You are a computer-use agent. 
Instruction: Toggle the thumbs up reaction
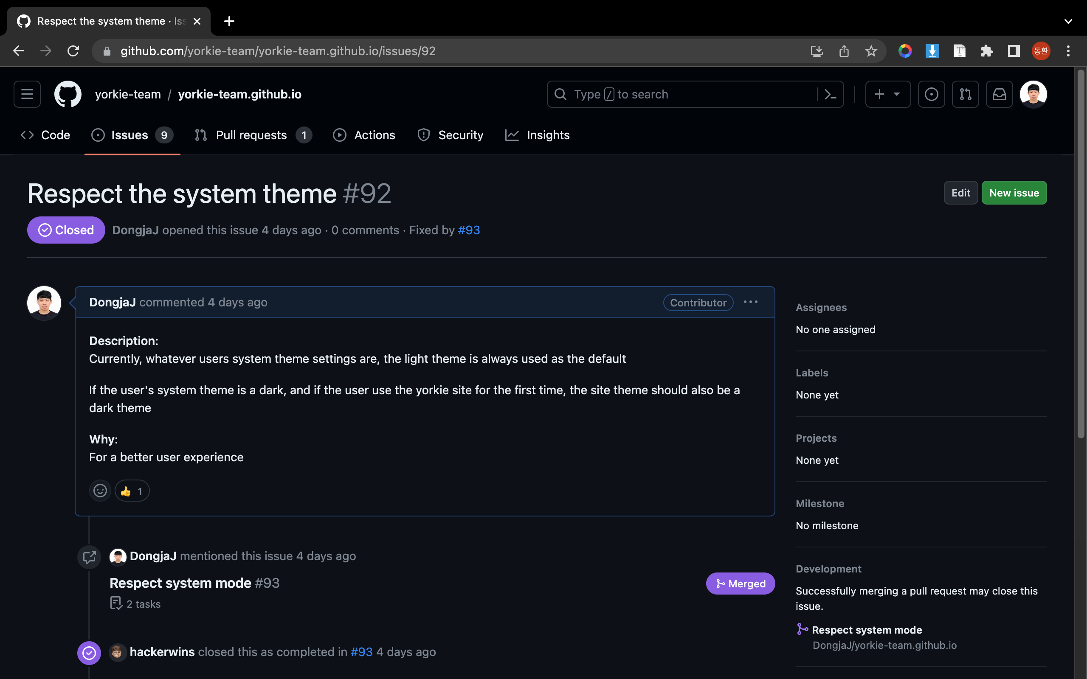point(132,491)
